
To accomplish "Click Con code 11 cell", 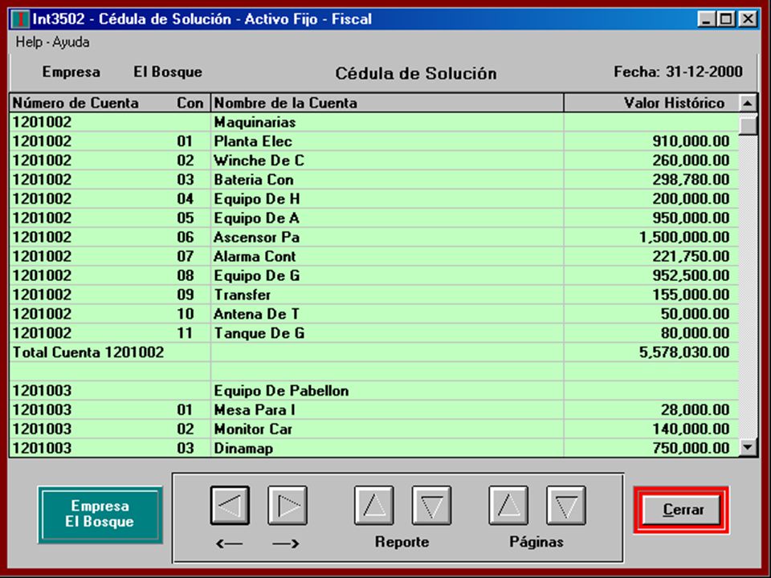I will 186,332.
